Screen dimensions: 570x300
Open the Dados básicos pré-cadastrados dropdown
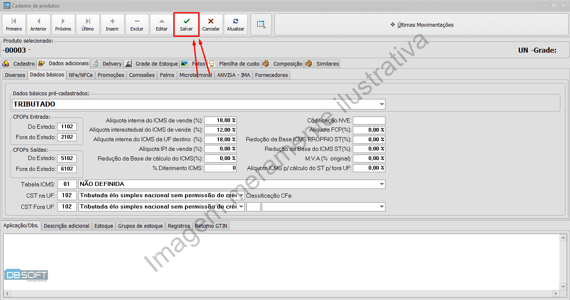coord(380,104)
